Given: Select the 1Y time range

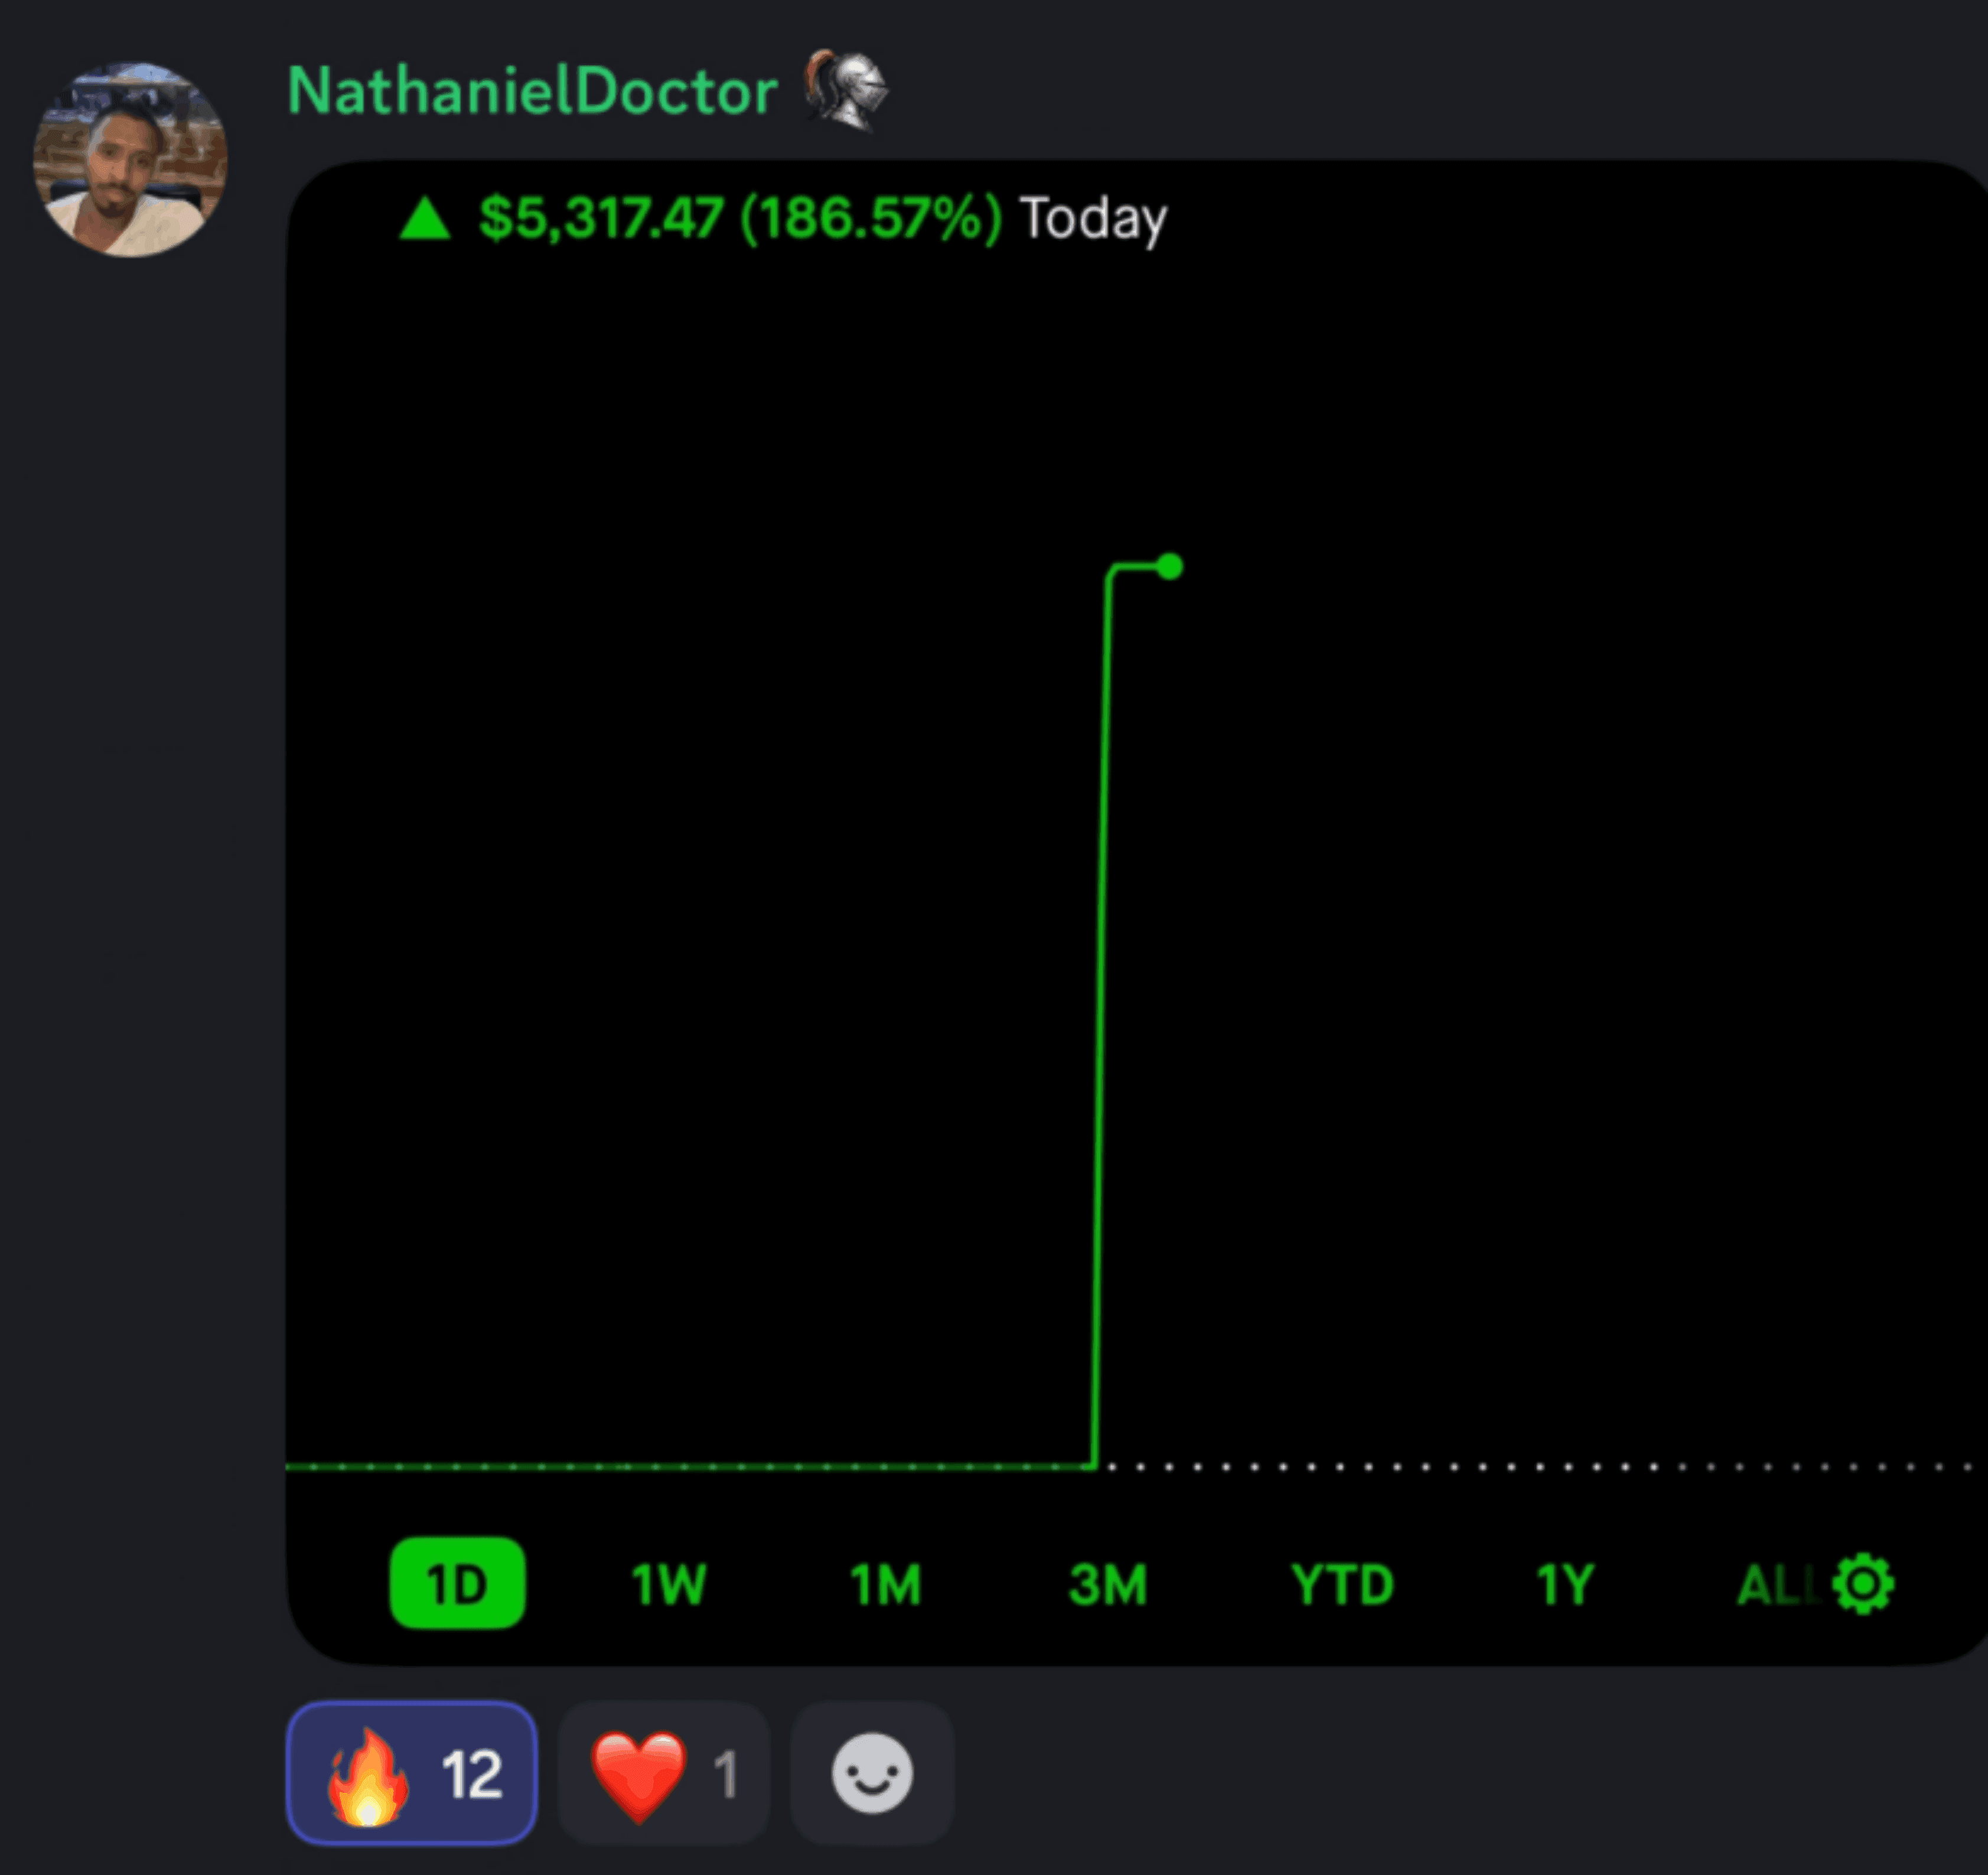Looking at the screenshot, I should 1565,1585.
